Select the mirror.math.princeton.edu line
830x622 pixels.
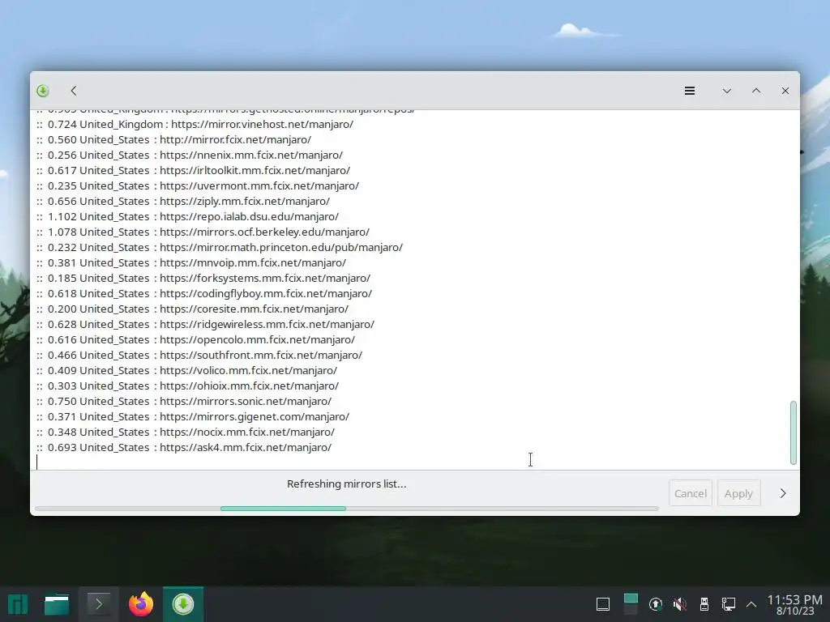(x=220, y=247)
